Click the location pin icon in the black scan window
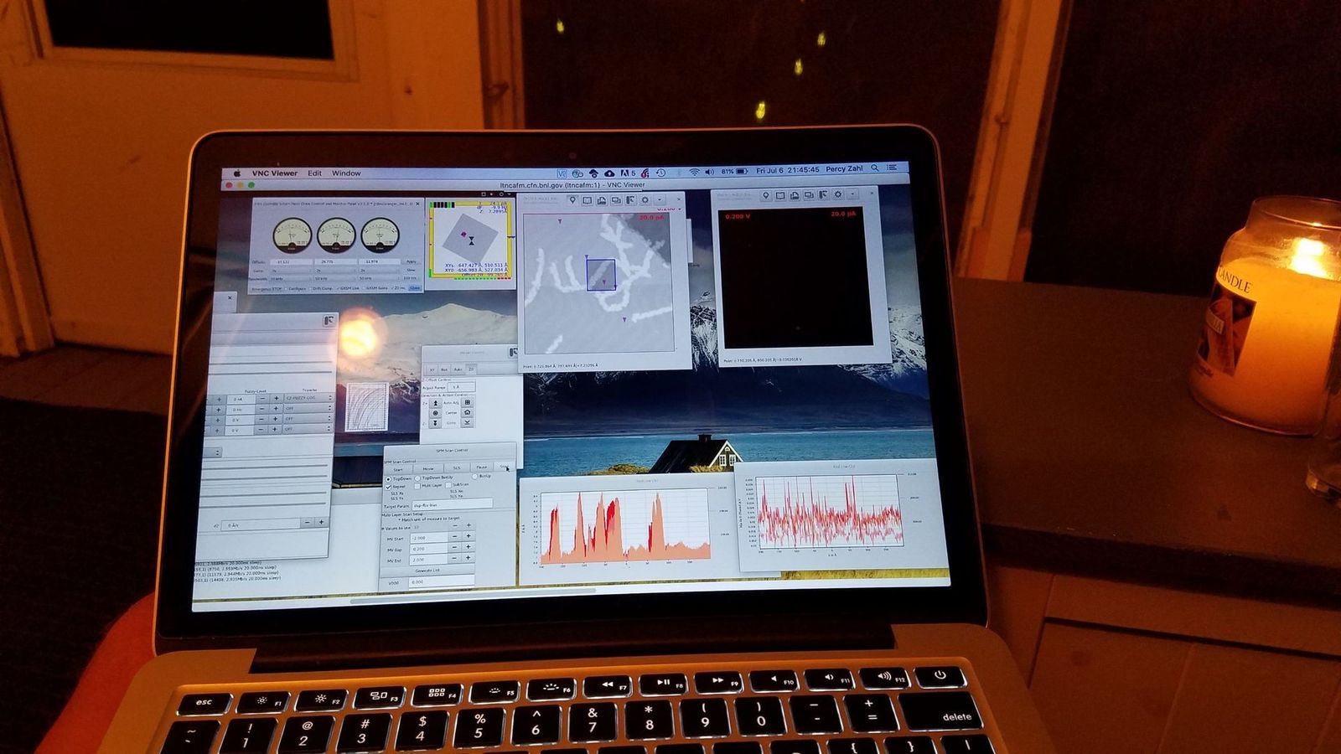Image resolution: width=1341 pixels, height=754 pixels. [765, 195]
